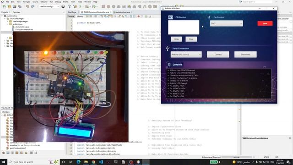Open the Pin 2 dropdown in Pin Control

pos(226,23)
